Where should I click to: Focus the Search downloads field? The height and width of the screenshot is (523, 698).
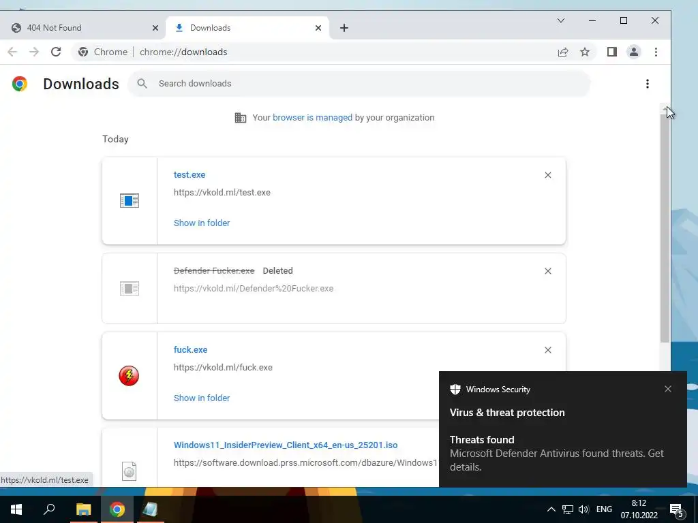point(359,84)
